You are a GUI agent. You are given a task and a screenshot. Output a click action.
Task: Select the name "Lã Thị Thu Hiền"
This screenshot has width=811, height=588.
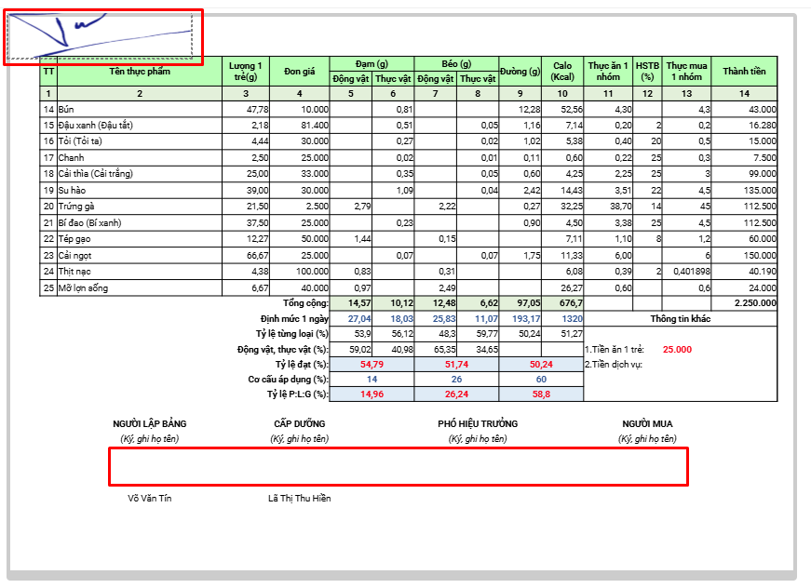click(x=299, y=499)
